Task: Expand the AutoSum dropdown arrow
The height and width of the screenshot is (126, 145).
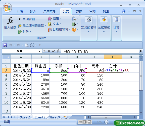Action: 37,19
